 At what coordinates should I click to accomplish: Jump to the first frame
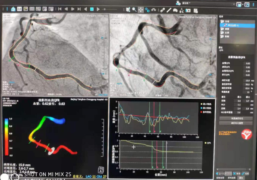point(60,8)
